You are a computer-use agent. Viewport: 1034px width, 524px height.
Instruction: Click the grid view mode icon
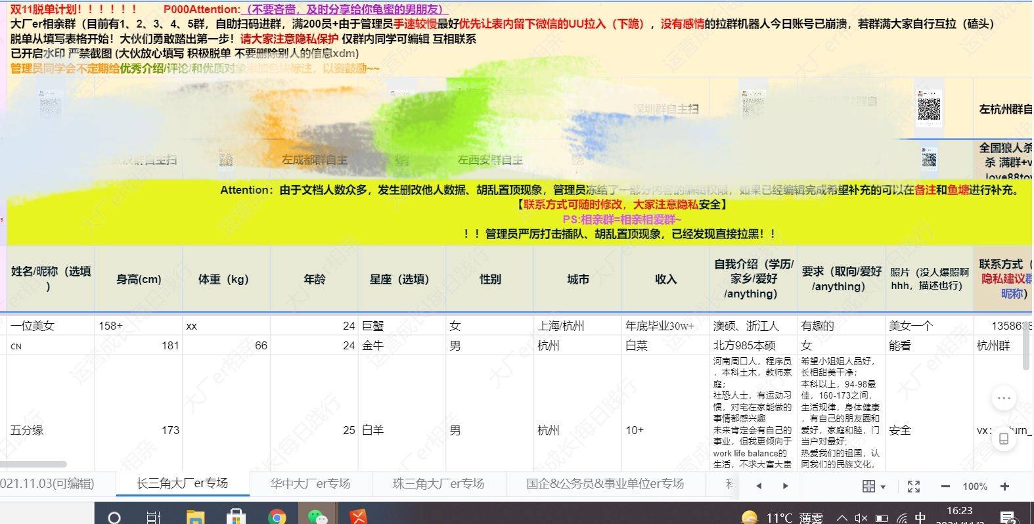868,487
